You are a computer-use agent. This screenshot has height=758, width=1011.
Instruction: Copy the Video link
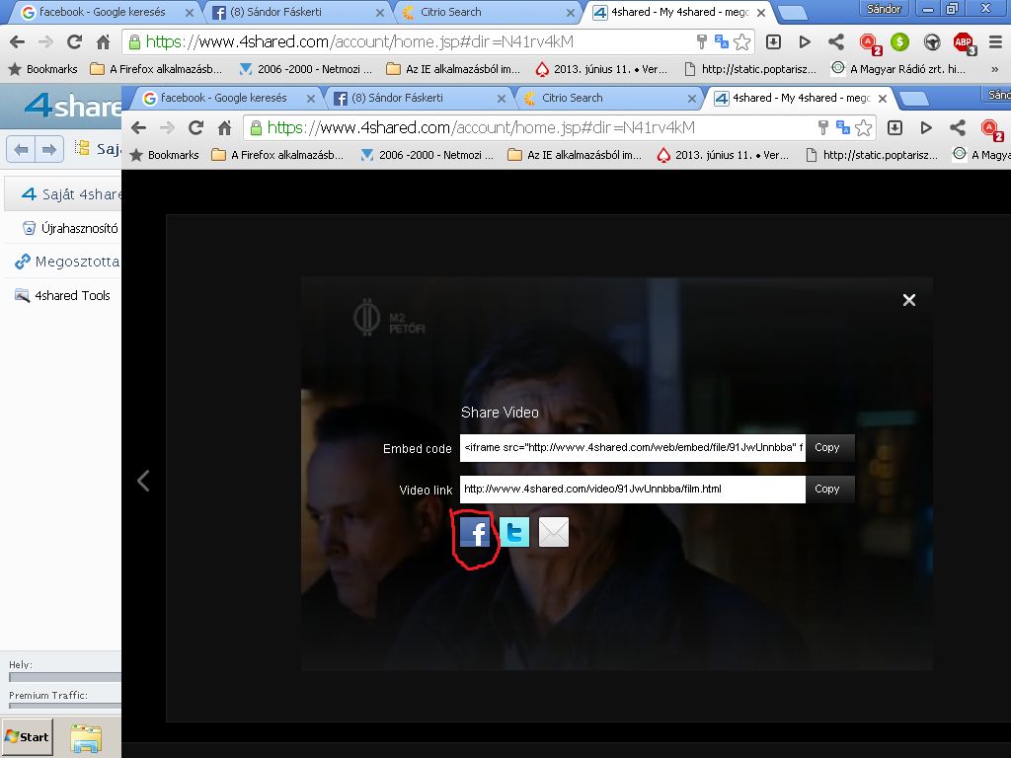click(829, 490)
